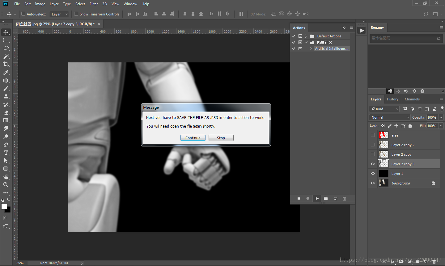Click begin recording button in Actions panel

point(308,199)
